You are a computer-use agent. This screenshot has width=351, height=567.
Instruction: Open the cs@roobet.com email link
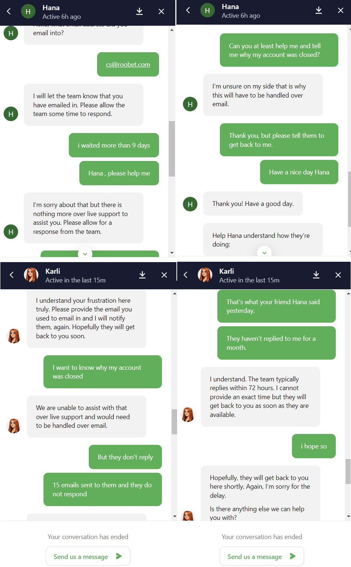pos(128,65)
